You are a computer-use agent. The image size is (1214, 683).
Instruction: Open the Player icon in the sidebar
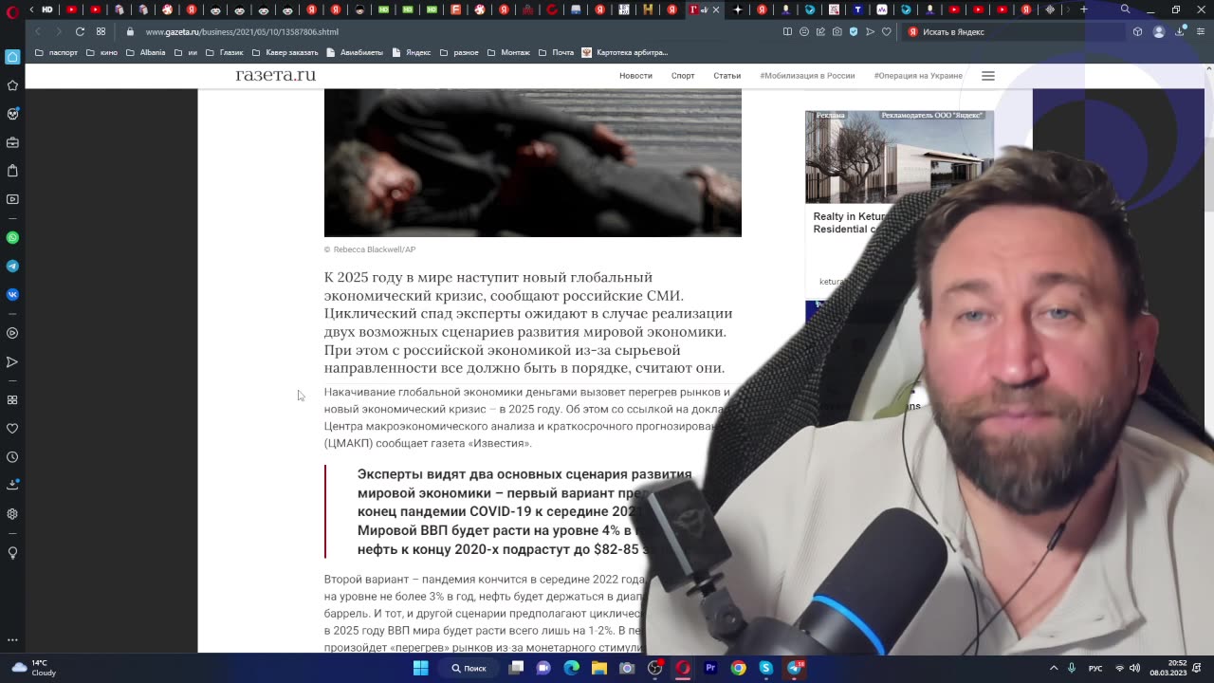pos(12,333)
